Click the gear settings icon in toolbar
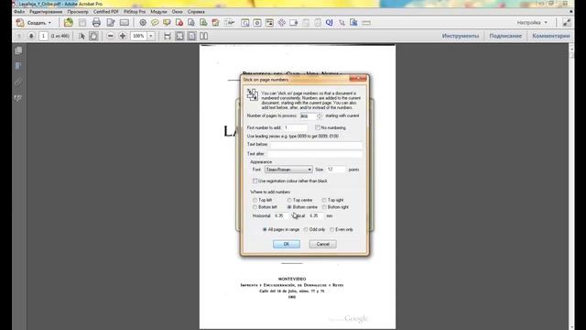This screenshot has width=586, height=330. tap(143, 23)
